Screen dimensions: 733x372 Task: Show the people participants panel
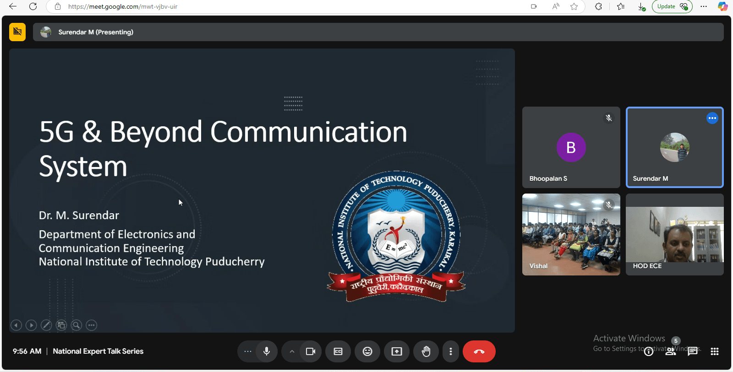[x=671, y=351]
